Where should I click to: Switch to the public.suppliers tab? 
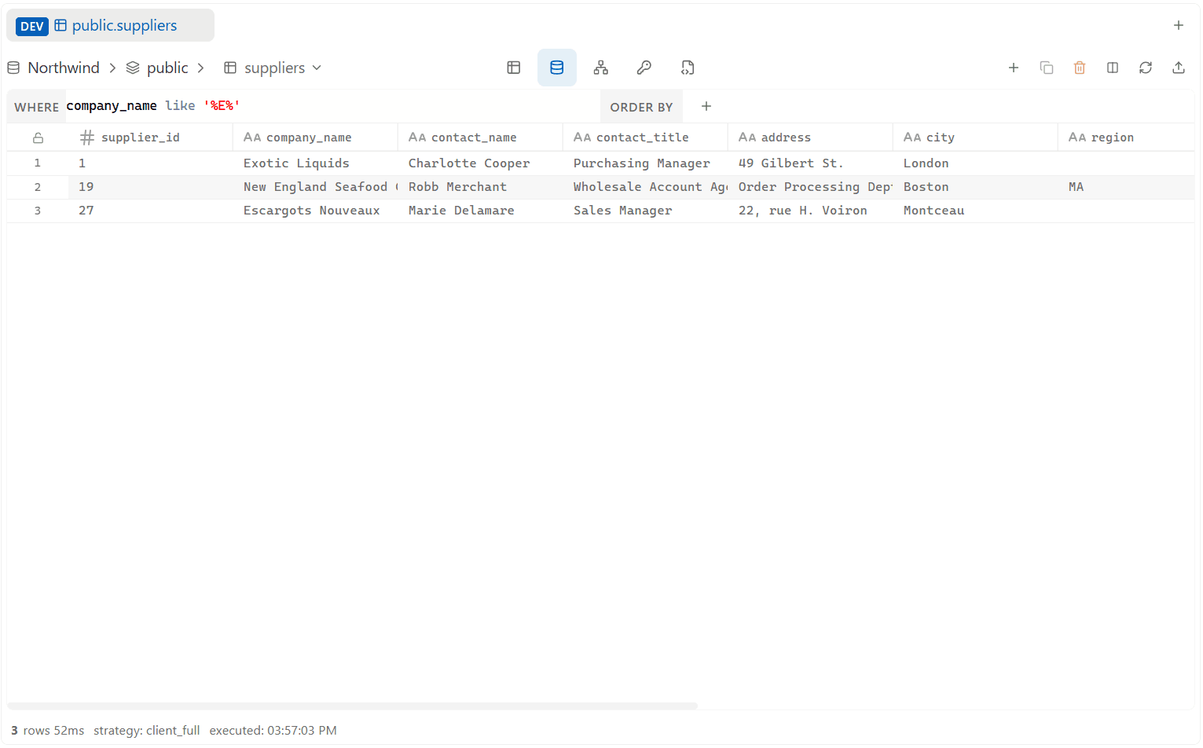click(x=110, y=25)
